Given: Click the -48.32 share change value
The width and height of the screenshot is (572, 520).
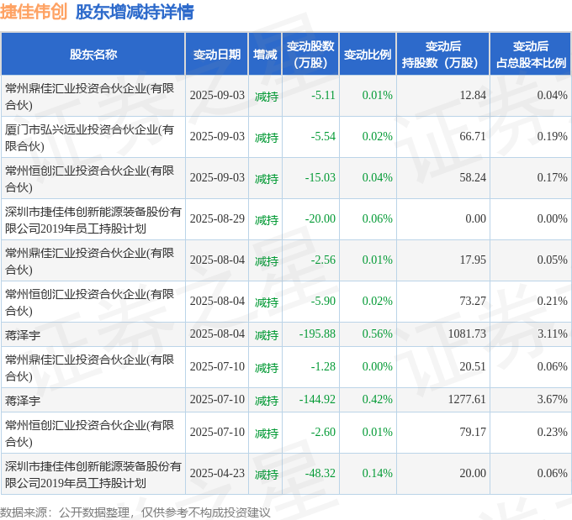Looking at the screenshot, I should click(x=320, y=473).
